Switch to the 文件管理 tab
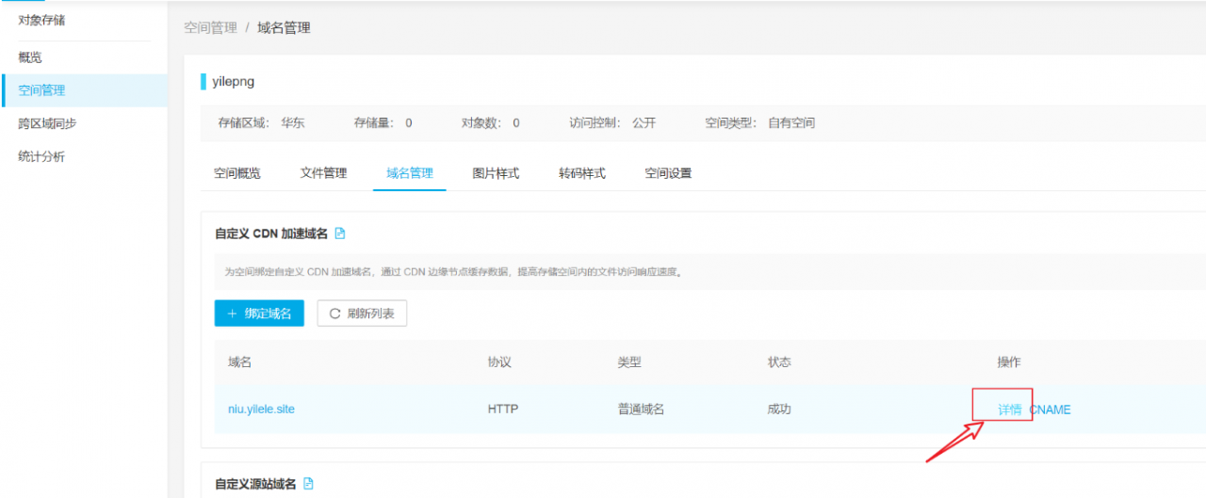 coord(323,173)
